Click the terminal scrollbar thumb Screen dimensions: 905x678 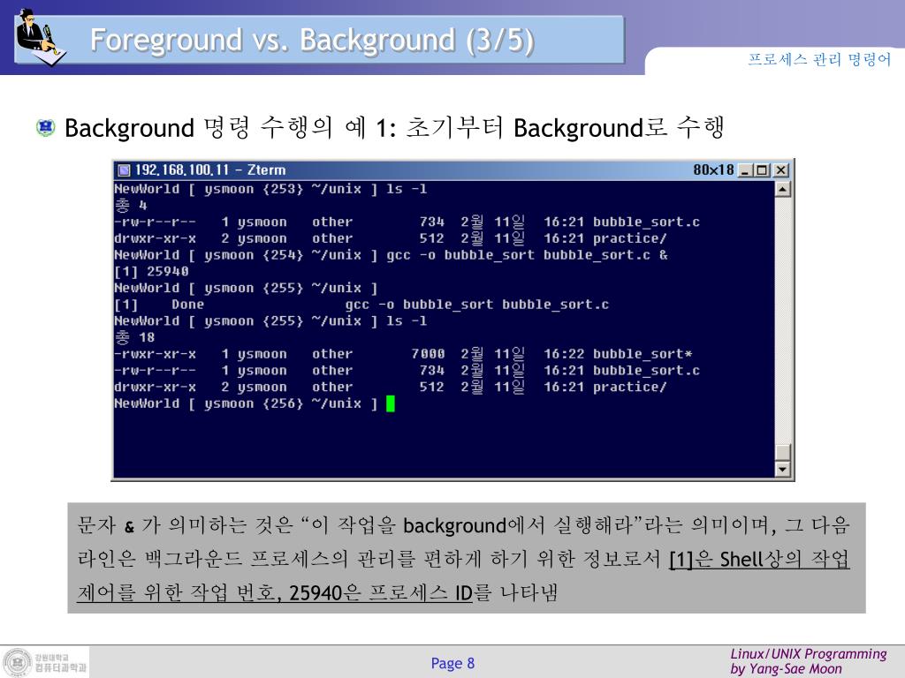[x=782, y=452]
